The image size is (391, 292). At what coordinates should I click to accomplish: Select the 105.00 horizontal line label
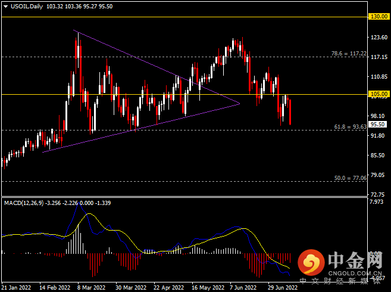click(x=379, y=94)
